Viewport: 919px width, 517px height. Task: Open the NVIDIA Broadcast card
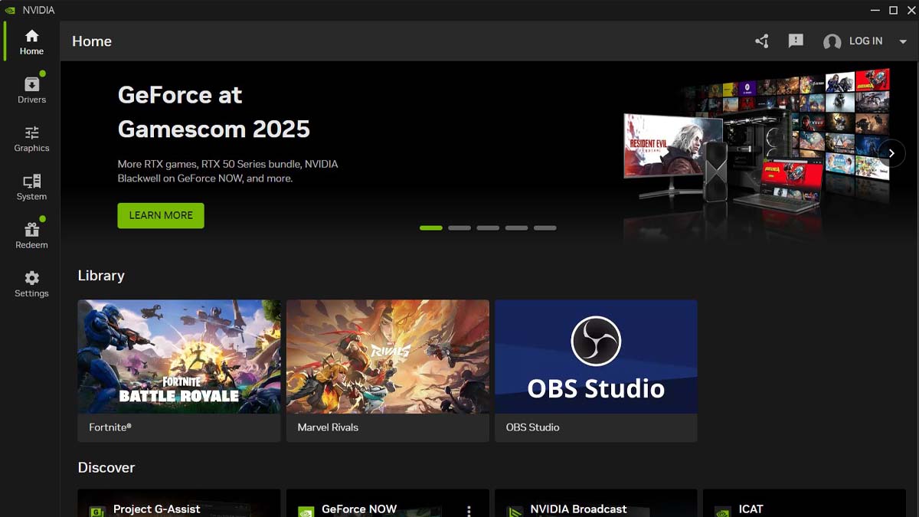(x=596, y=503)
